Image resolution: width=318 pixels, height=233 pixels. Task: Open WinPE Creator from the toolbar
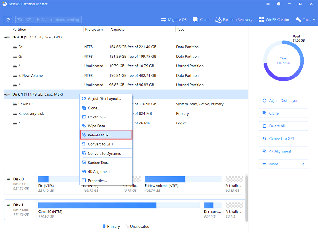[274, 20]
